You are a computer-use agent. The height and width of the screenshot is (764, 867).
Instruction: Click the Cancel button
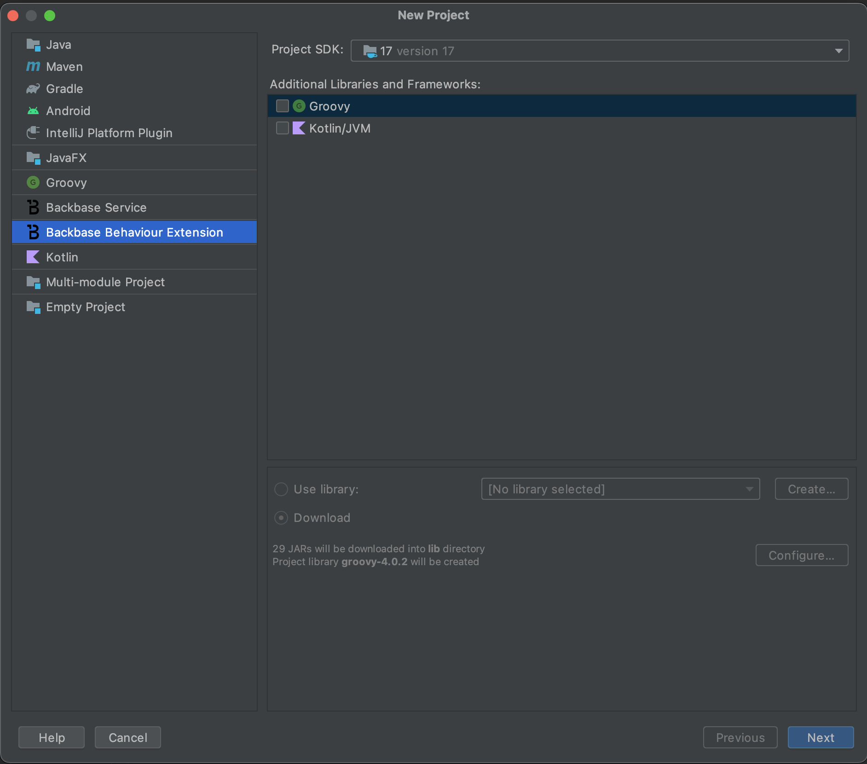tap(127, 737)
